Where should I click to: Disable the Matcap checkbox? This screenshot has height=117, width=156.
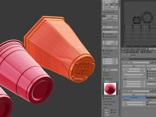[103, 81]
